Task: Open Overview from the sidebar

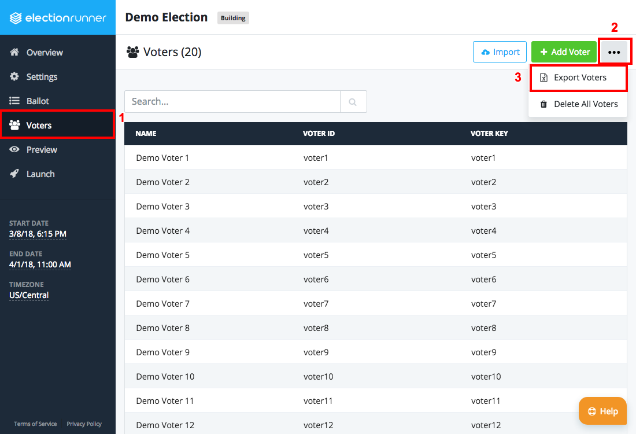Action: click(45, 53)
